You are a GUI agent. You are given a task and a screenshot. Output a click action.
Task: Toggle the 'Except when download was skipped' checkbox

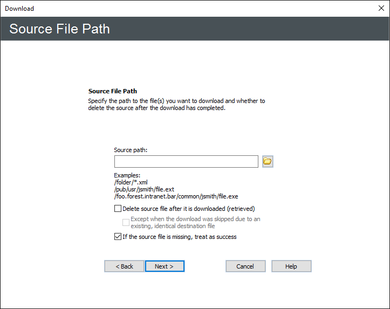pos(126,222)
